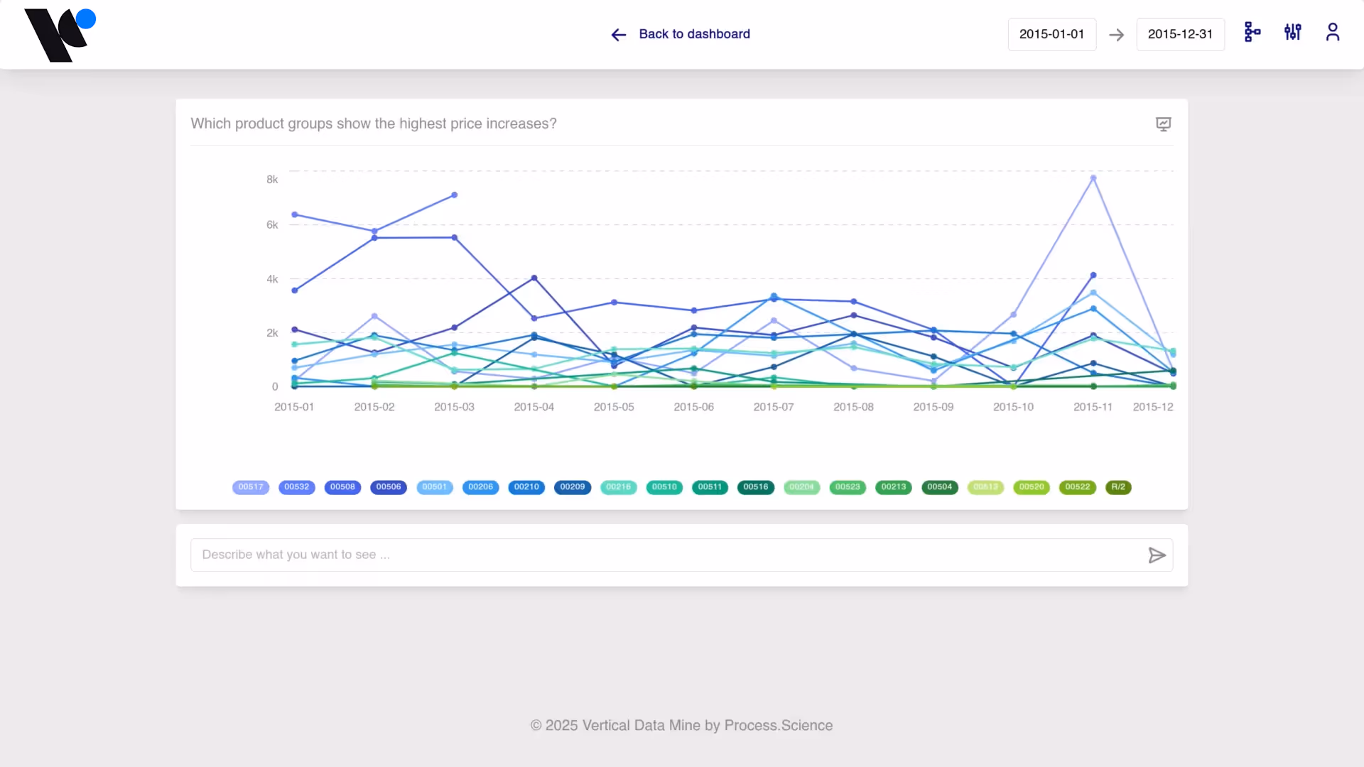Toggle visibility of series 00517
This screenshot has height=767, width=1364.
point(251,487)
